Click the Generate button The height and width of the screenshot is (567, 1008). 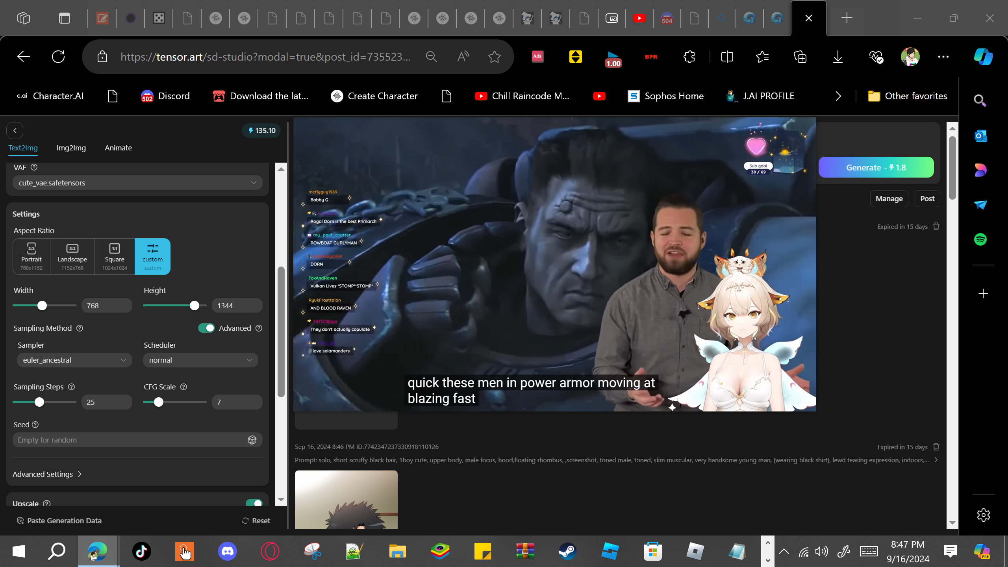coord(876,167)
